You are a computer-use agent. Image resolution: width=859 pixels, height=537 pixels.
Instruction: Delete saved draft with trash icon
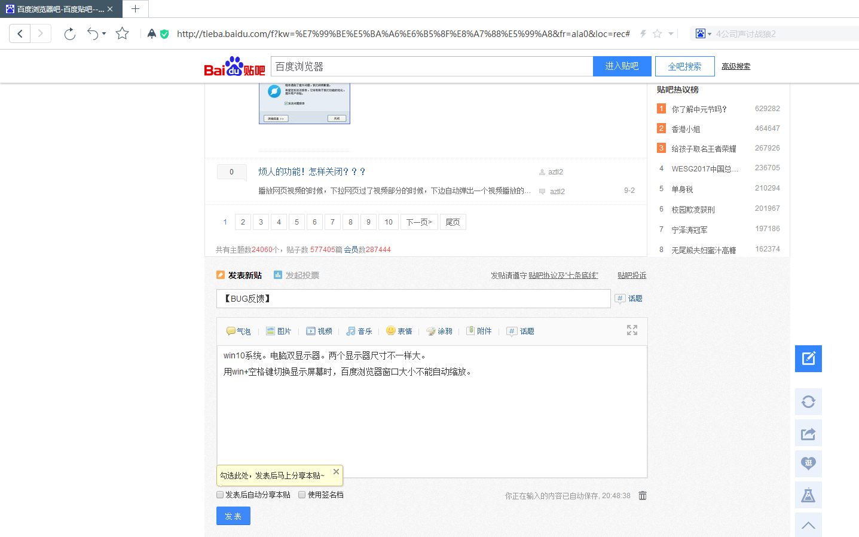point(643,496)
